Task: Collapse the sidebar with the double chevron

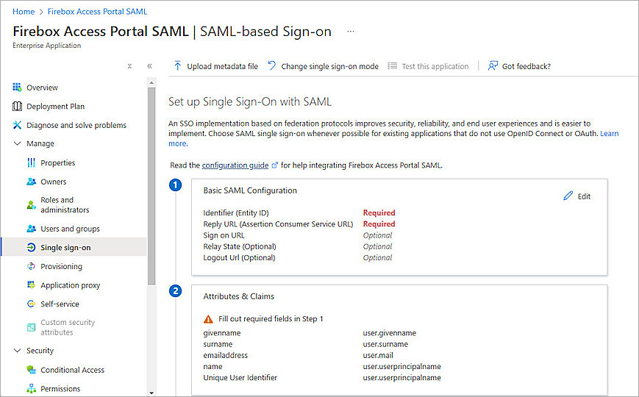Action: point(149,66)
